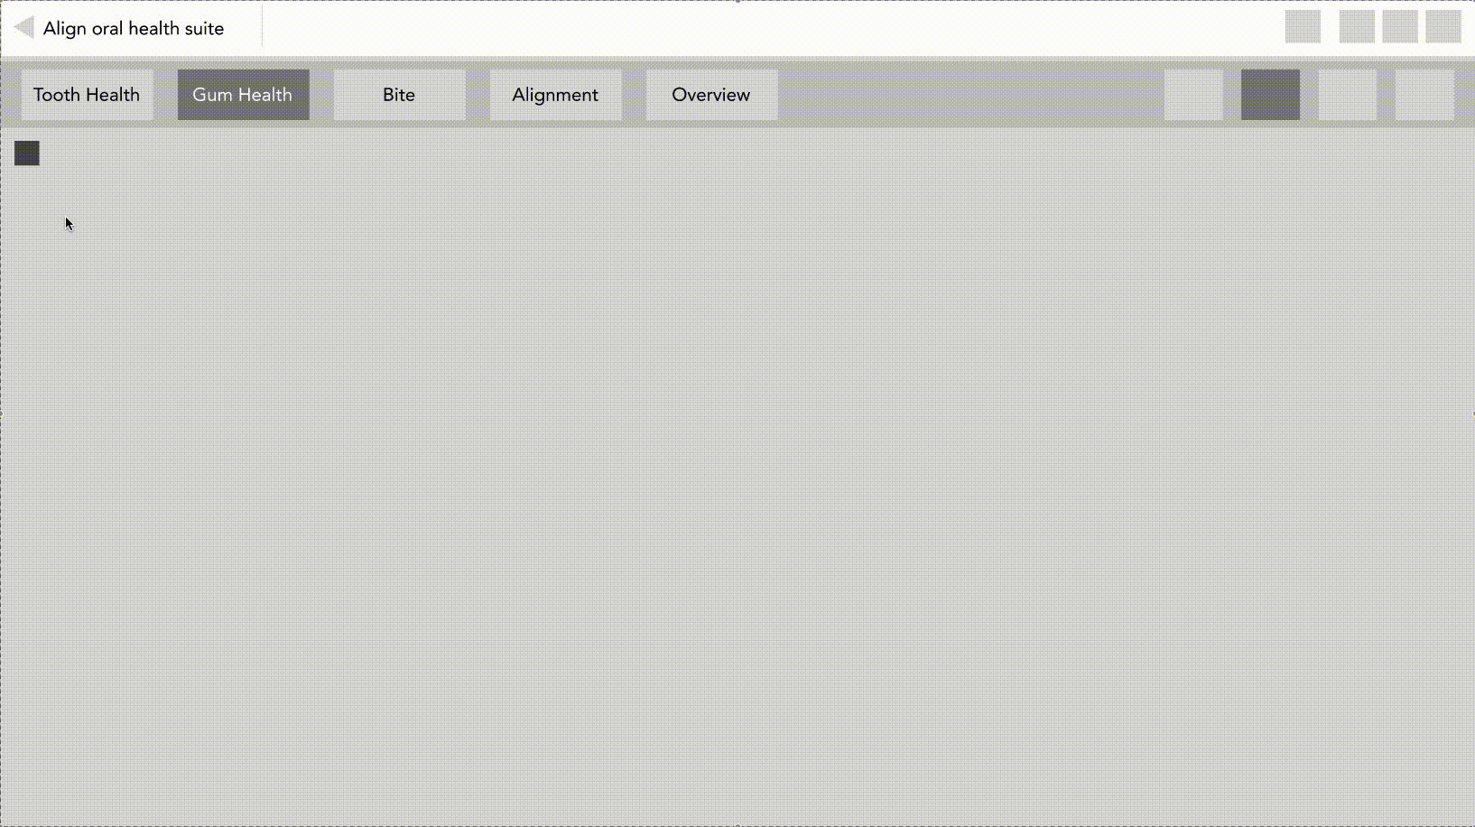Image resolution: width=1475 pixels, height=827 pixels.
Task: Open the Alignment tab
Action: (x=556, y=95)
